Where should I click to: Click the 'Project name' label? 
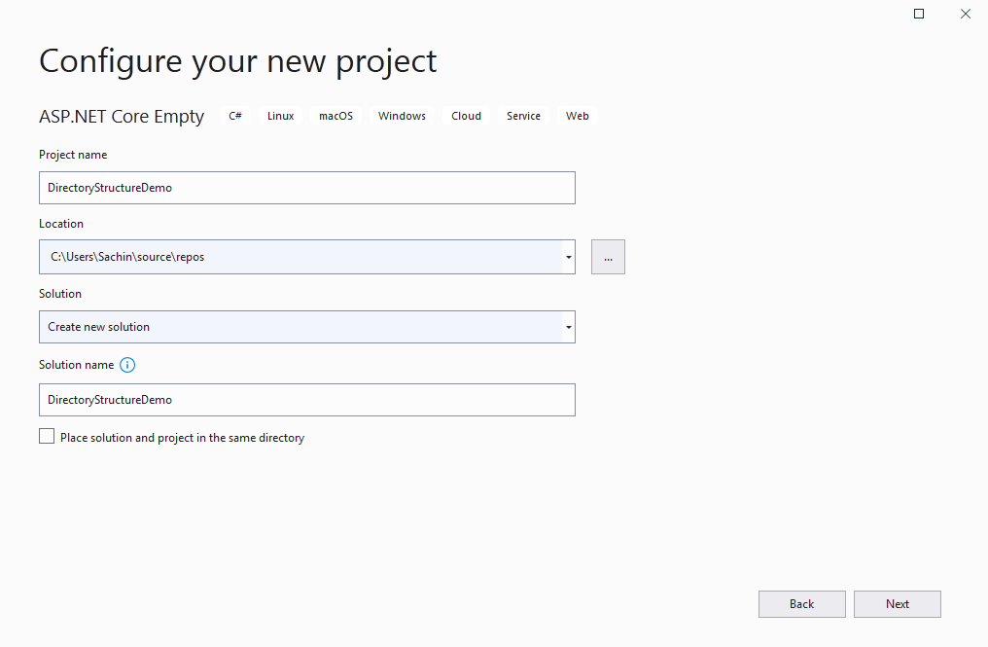pos(73,155)
